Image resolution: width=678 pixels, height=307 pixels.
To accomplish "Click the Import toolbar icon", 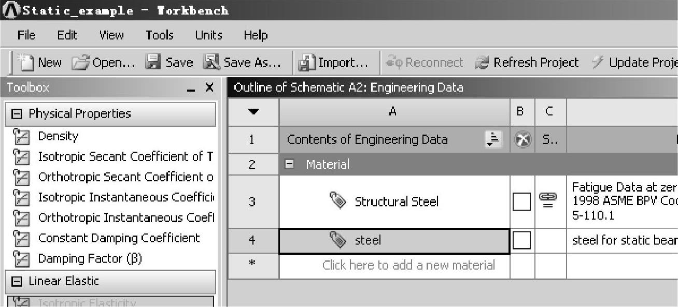I will click(307, 63).
